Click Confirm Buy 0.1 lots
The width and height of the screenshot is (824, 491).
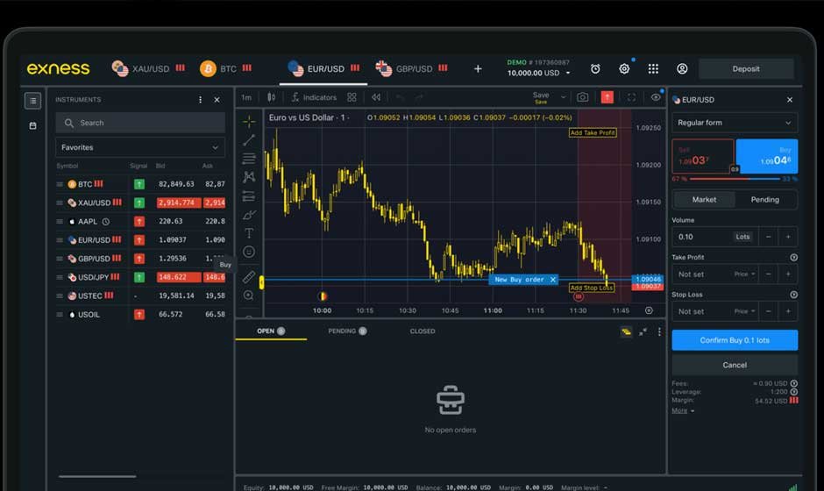click(x=734, y=340)
